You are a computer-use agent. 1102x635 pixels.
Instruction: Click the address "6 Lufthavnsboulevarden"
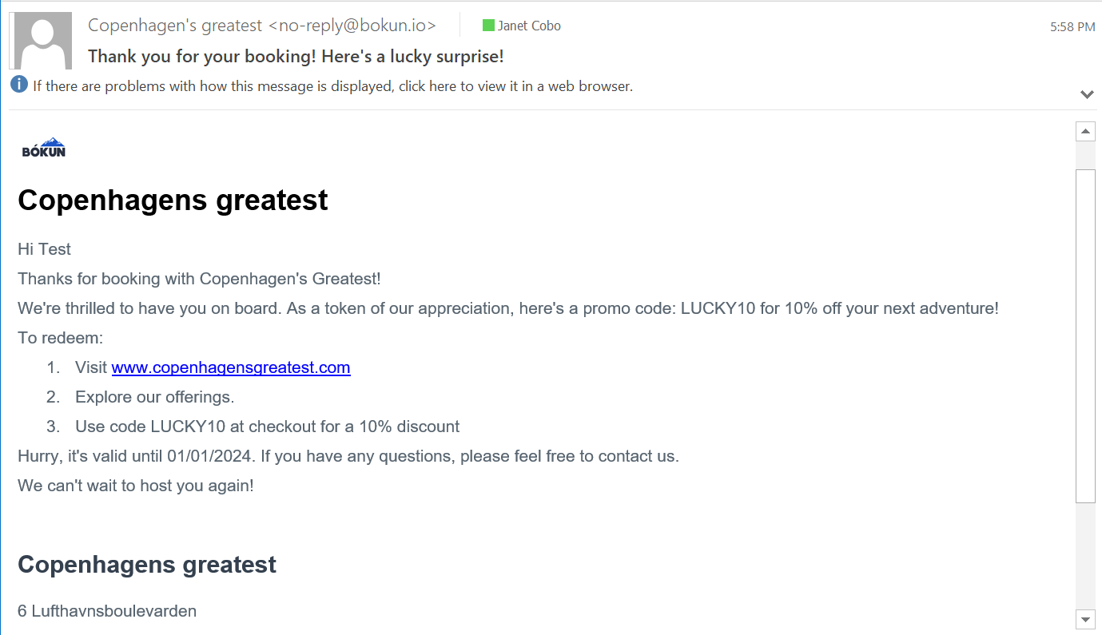coord(106,611)
